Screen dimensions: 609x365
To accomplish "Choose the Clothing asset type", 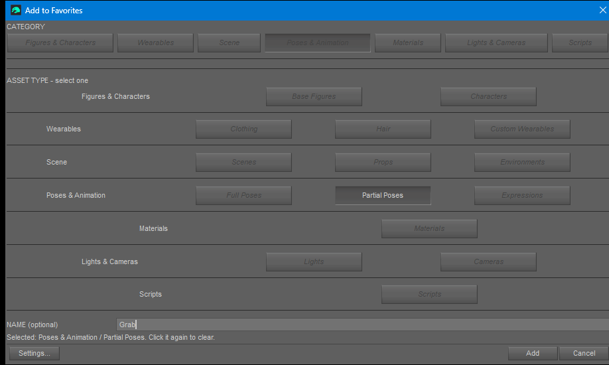I will tap(243, 129).
